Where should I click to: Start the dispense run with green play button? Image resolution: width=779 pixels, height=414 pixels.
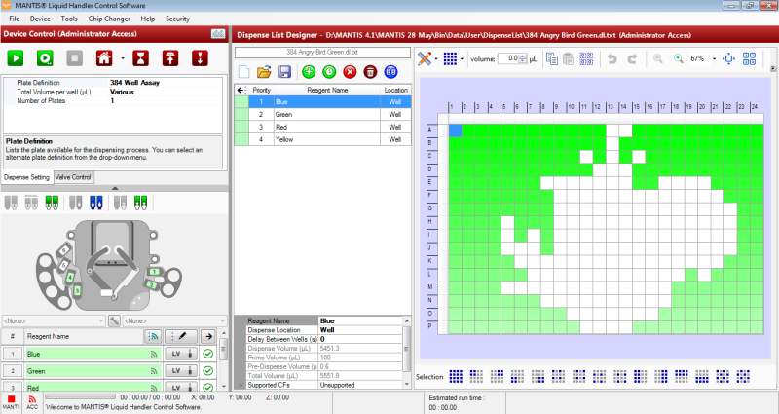click(16, 58)
